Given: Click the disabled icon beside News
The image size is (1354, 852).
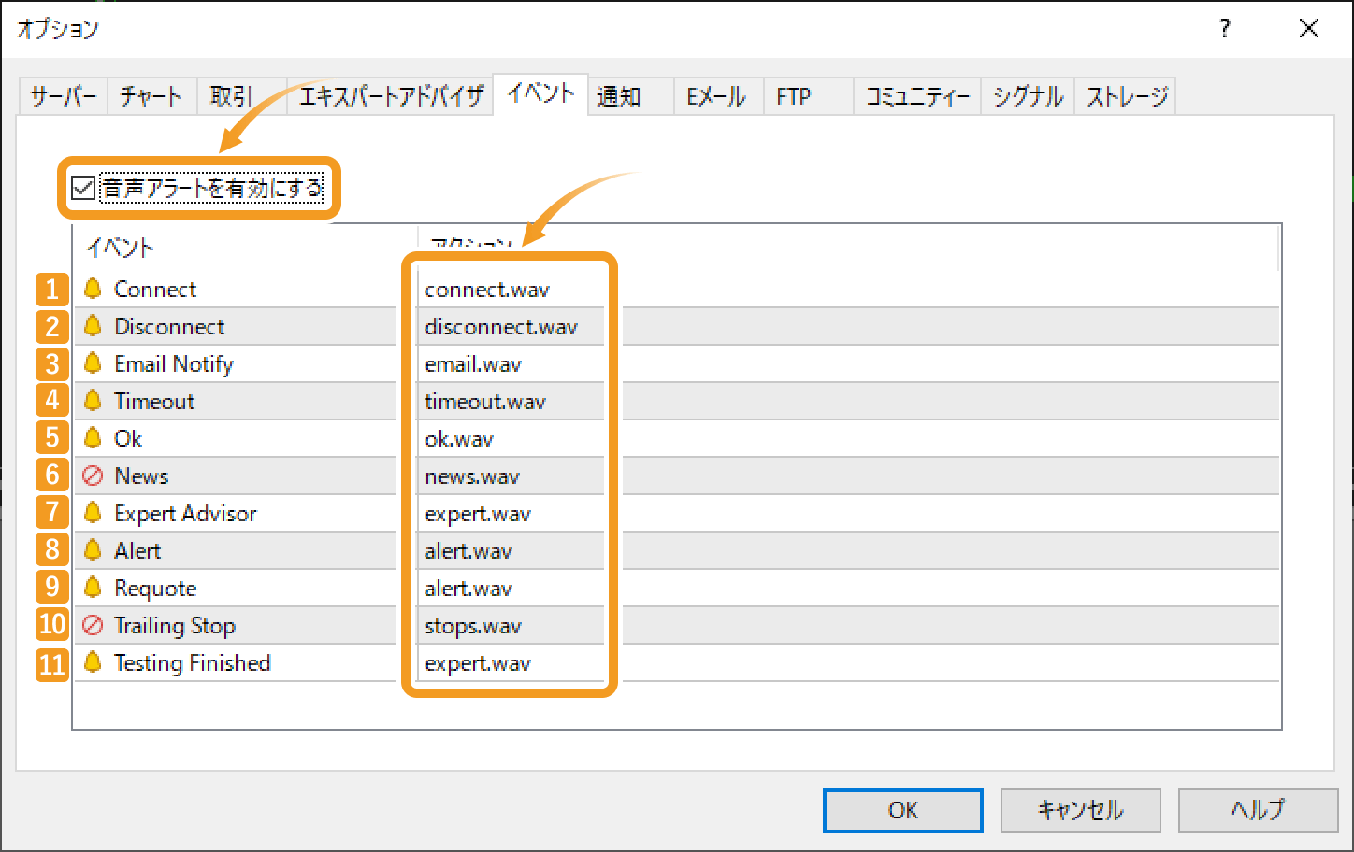Looking at the screenshot, I should (x=93, y=476).
